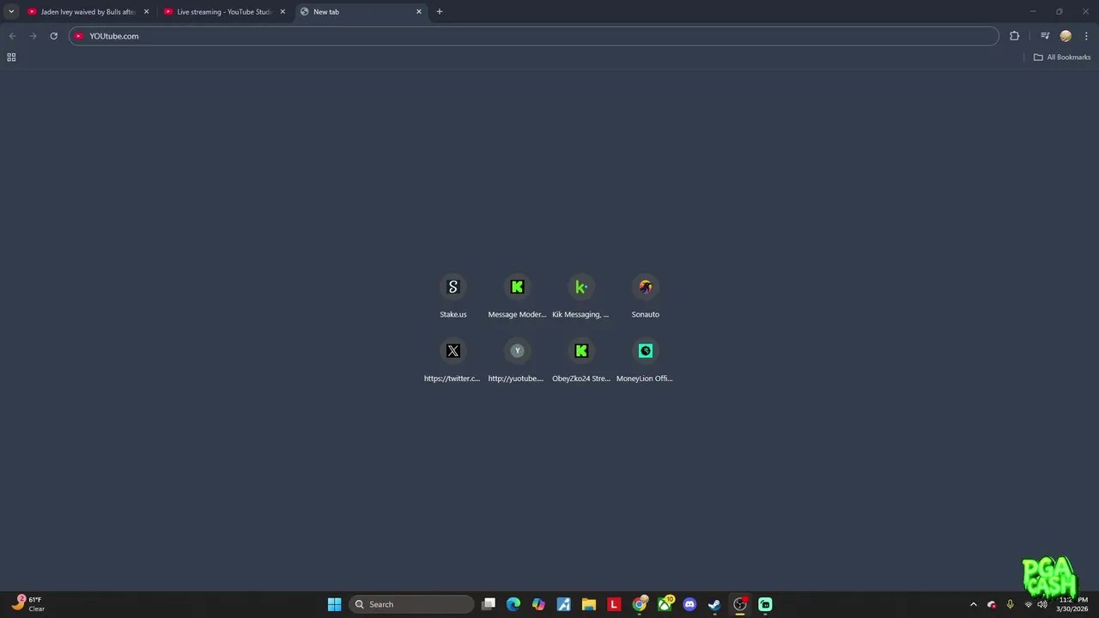
Task: Open the Windows Start menu
Action: [335, 604]
